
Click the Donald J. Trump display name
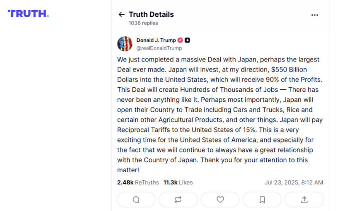tap(156, 40)
